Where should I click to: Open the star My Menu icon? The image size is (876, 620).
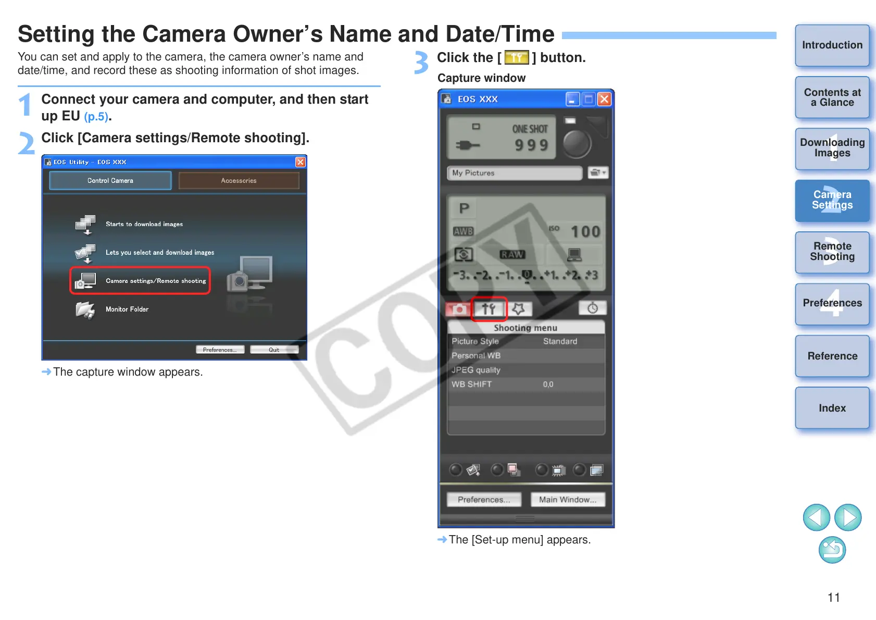click(519, 309)
